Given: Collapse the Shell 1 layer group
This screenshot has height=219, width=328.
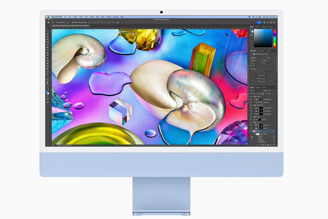Looking at the screenshot, I should (x=253, y=122).
